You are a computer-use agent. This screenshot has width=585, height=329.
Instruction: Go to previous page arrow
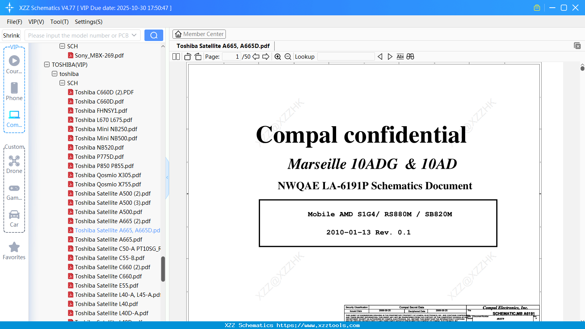(x=256, y=57)
